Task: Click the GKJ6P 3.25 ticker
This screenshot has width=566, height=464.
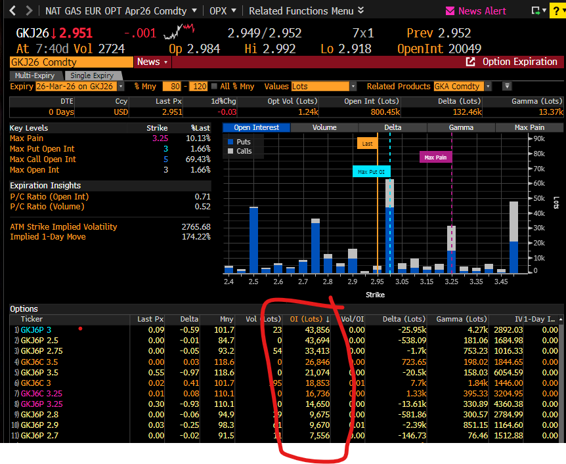Action: pyautogui.click(x=41, y=404)
